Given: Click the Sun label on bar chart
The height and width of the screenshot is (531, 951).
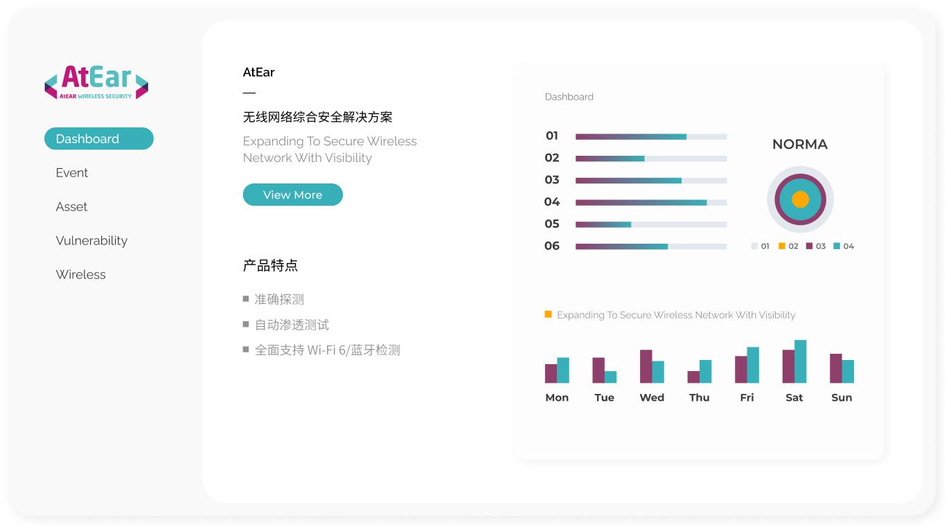Looking at the screenshot, I should click(x=842, y=397).
